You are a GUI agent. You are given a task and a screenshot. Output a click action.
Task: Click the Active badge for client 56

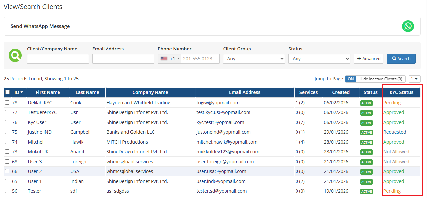tap(366, 191)
